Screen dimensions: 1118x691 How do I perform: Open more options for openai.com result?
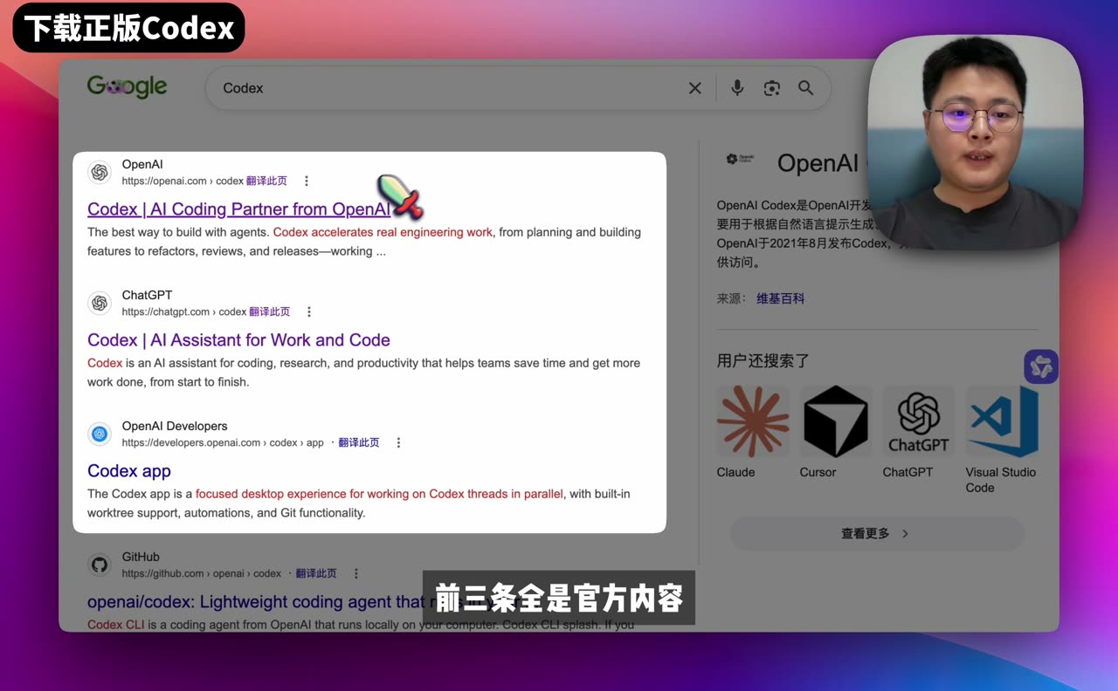pos(307,181)
